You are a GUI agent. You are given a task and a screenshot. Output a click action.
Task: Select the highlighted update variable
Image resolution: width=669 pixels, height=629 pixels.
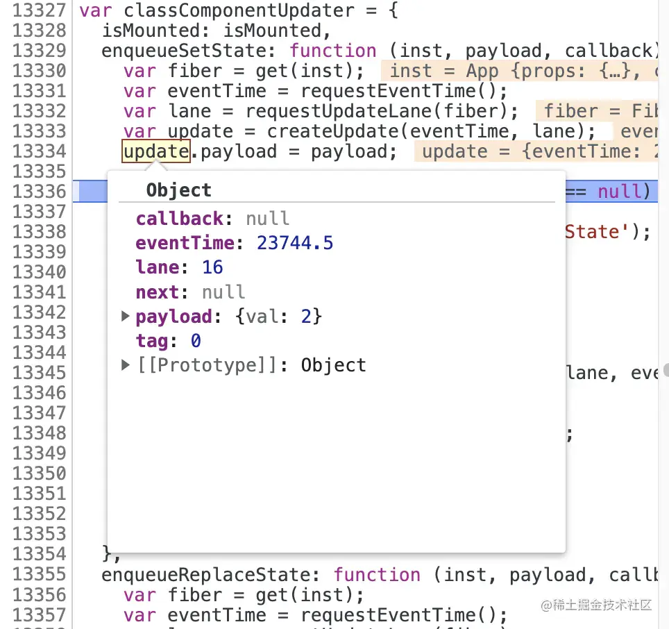tap(156, 151)
